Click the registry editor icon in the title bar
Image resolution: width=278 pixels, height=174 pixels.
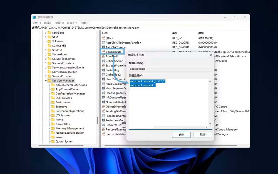(34, 17)
